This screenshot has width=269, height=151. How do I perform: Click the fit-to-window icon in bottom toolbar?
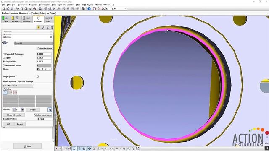coord(137,148)
